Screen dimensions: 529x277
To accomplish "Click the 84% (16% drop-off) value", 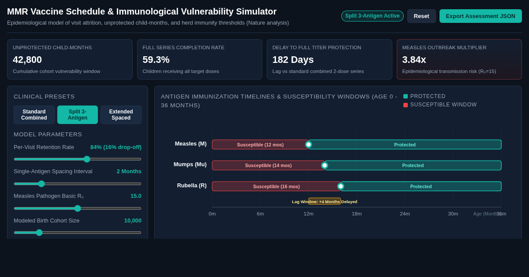I will (x=116, y=147).
